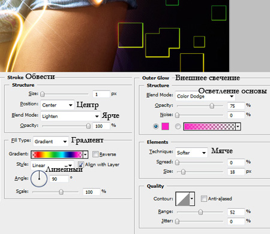Click the Outer Glow Size slider handle
270x234 pixels.
click(x=183, y=172)
